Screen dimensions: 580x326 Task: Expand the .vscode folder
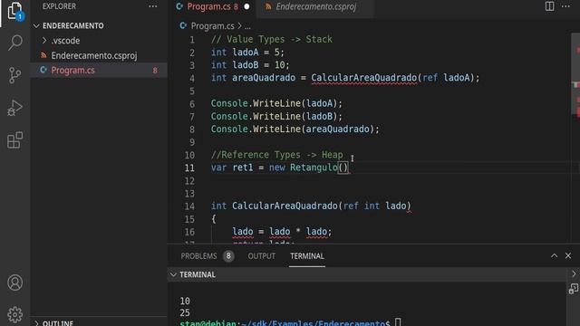click(x=44, y=40)
